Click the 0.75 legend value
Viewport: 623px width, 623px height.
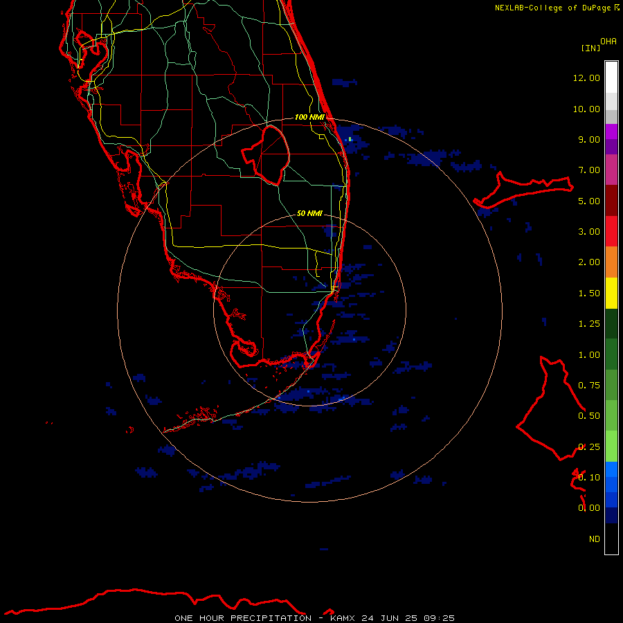[x=589, y=386]
